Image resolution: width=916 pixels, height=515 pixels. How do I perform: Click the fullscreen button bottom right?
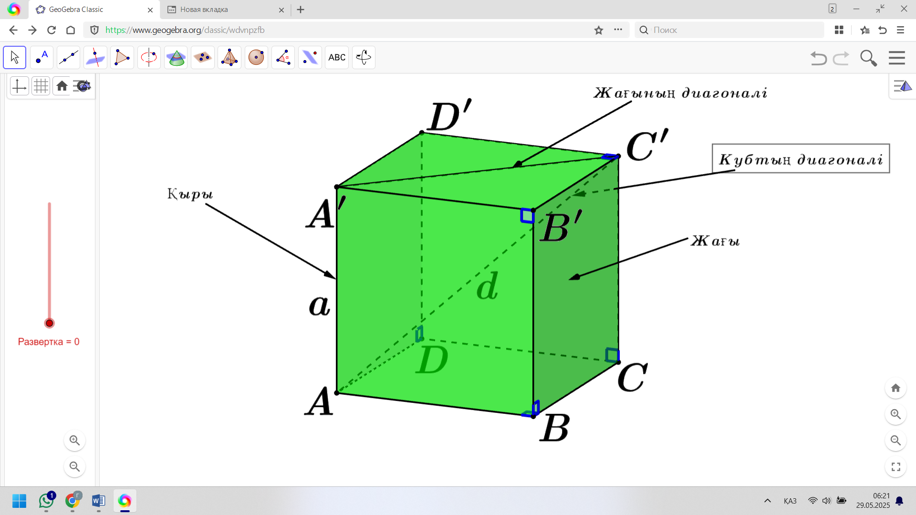coord(895,467)
